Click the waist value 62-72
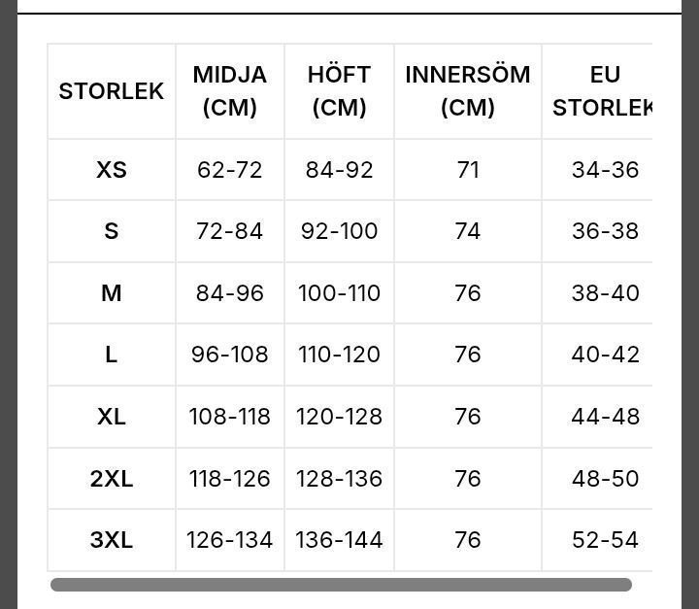Viewport: 699px width, 609px height. [230, 170]
